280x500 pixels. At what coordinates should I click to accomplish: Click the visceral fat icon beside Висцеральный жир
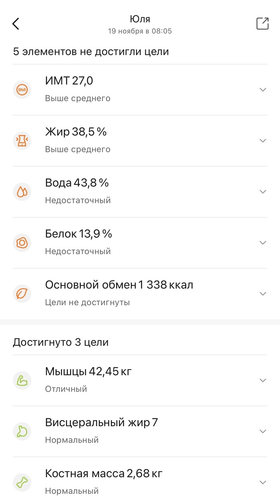pos(22,431)
